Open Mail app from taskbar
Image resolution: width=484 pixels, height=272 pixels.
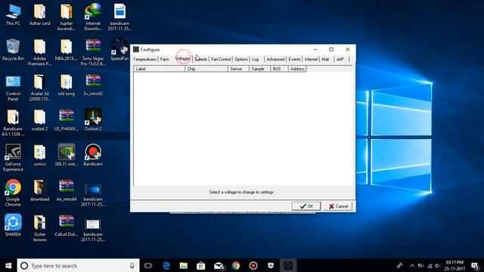(x=219, y=265)
